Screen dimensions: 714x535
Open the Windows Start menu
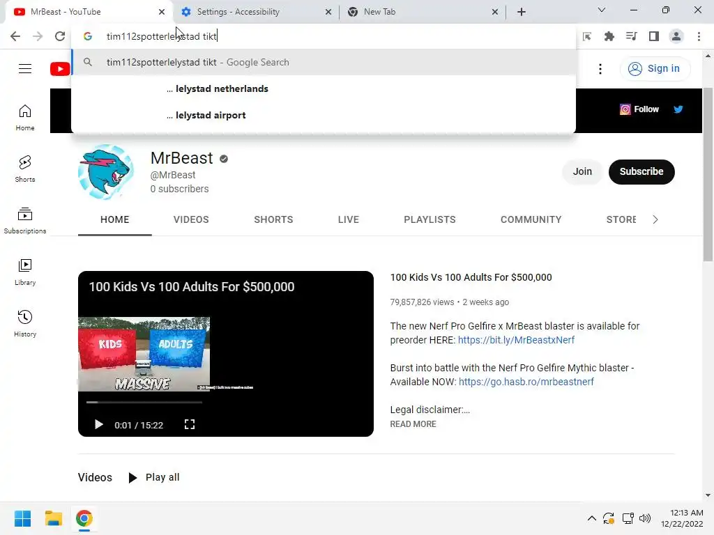click(23, 518)
